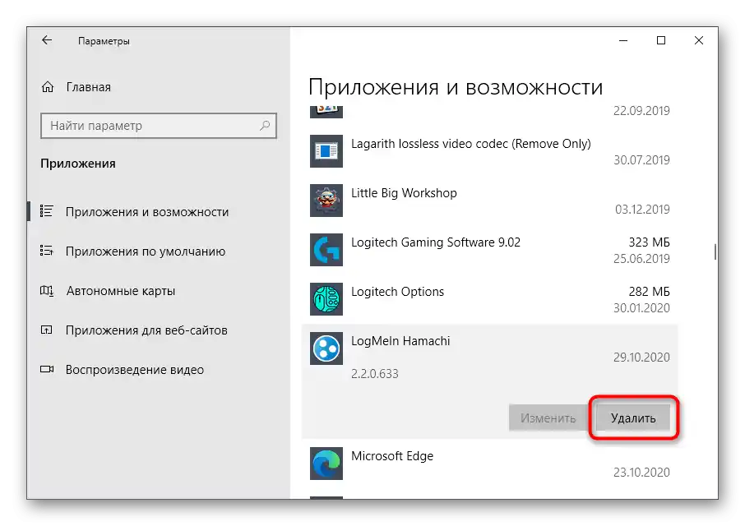Screen dimensions: 745x526
Task: Click the LogMeIn Hamachi title text
Action: [x=400, y=341]
